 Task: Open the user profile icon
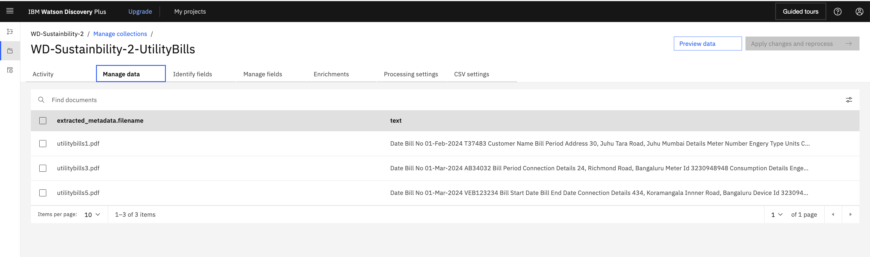(859, 11)
